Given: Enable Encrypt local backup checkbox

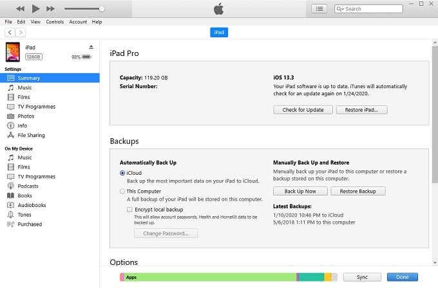Looking at the screenshot, I should tap(129, 210).
